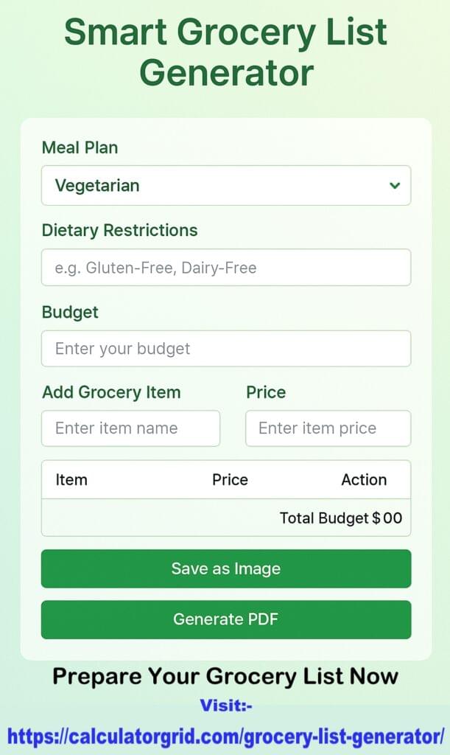
Task: Click the Action column header
Action: 365,479
